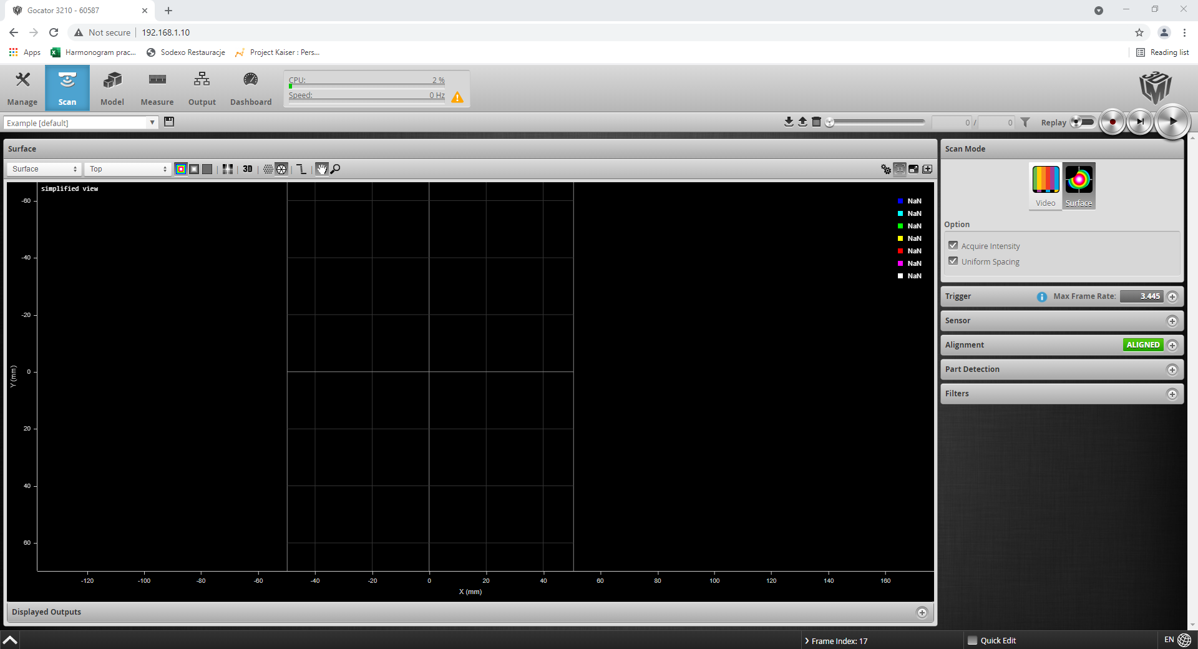Screen dimensions: 1198x649
Task: Click the record button
Action: 1112,122
